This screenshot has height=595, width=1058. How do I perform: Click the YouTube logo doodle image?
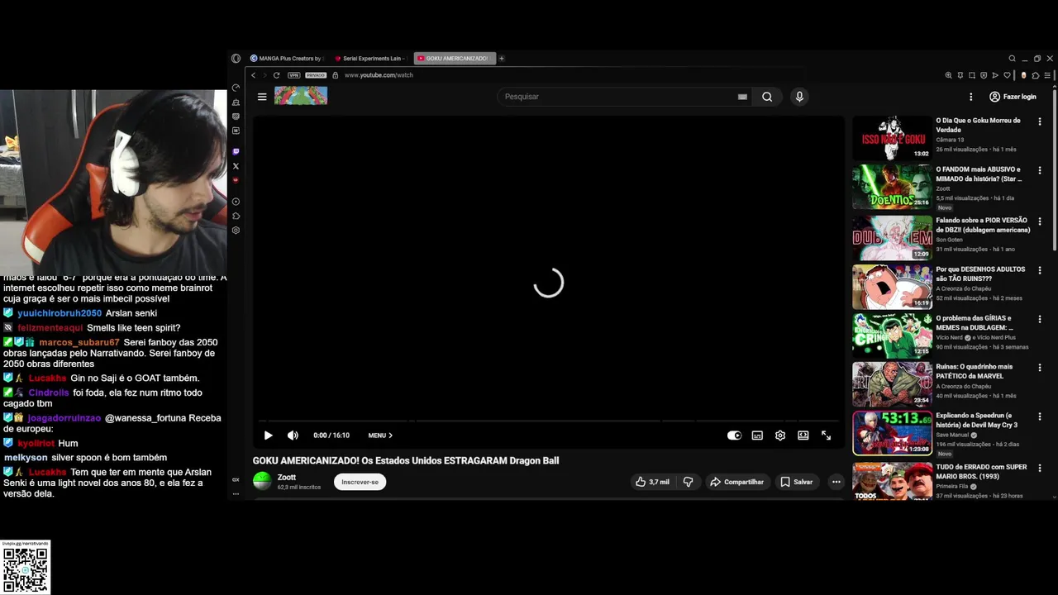tap(301, 96)
